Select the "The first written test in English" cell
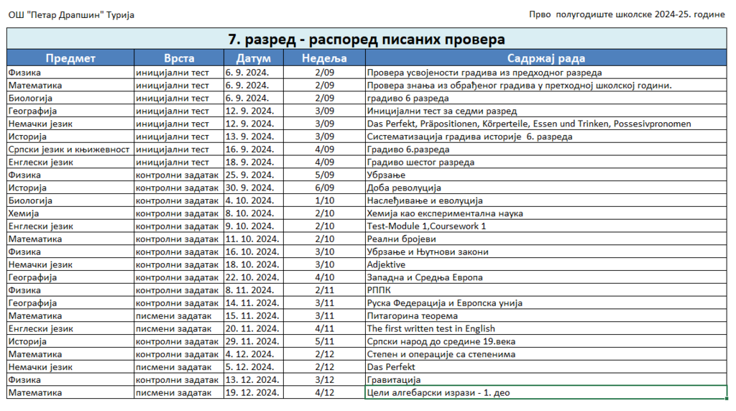Image resolution: width=736 pixels, height=411 pixels. pos(546,328)
